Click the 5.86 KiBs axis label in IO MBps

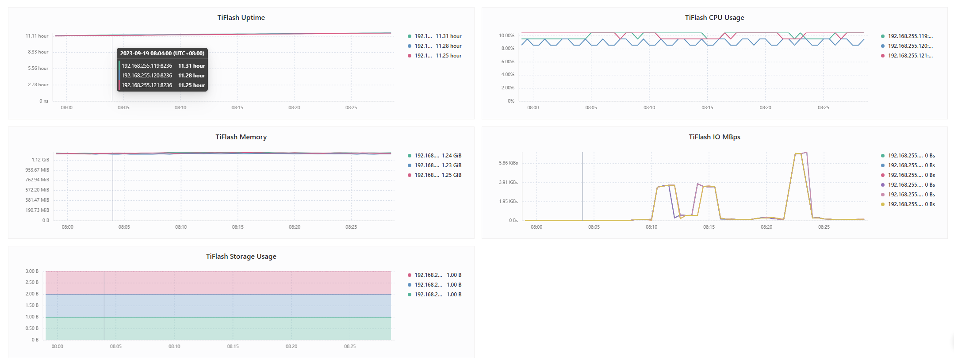pos(508,163)
